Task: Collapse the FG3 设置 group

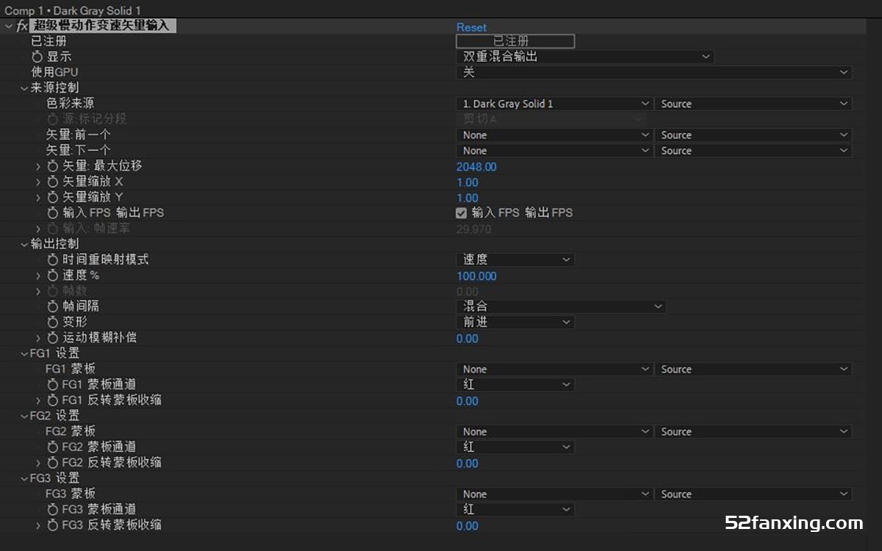Action: 24,478
